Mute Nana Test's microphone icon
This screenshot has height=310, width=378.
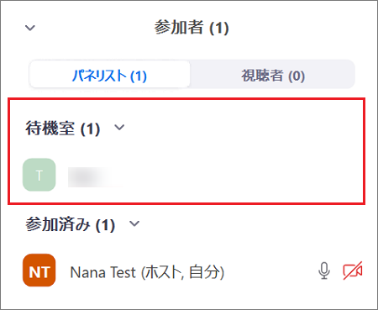coord(324,271)
